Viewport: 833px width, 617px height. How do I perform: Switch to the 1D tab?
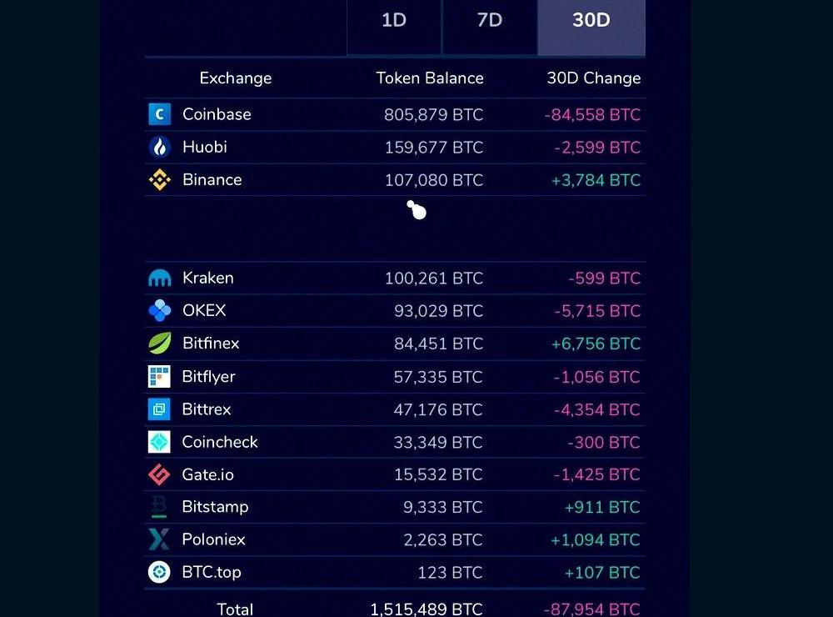point(394,21)
